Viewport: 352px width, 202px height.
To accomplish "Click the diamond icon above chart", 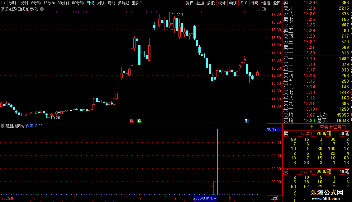I will [258, 9].
